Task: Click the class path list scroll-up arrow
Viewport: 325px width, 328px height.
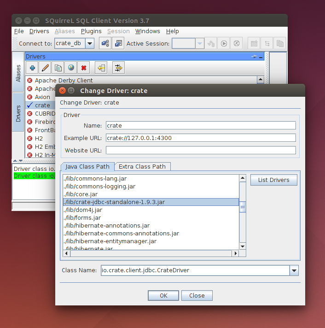Action: pyautogui.click(x=243, y=178)
